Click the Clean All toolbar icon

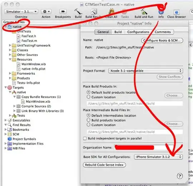tap(112, 12)
